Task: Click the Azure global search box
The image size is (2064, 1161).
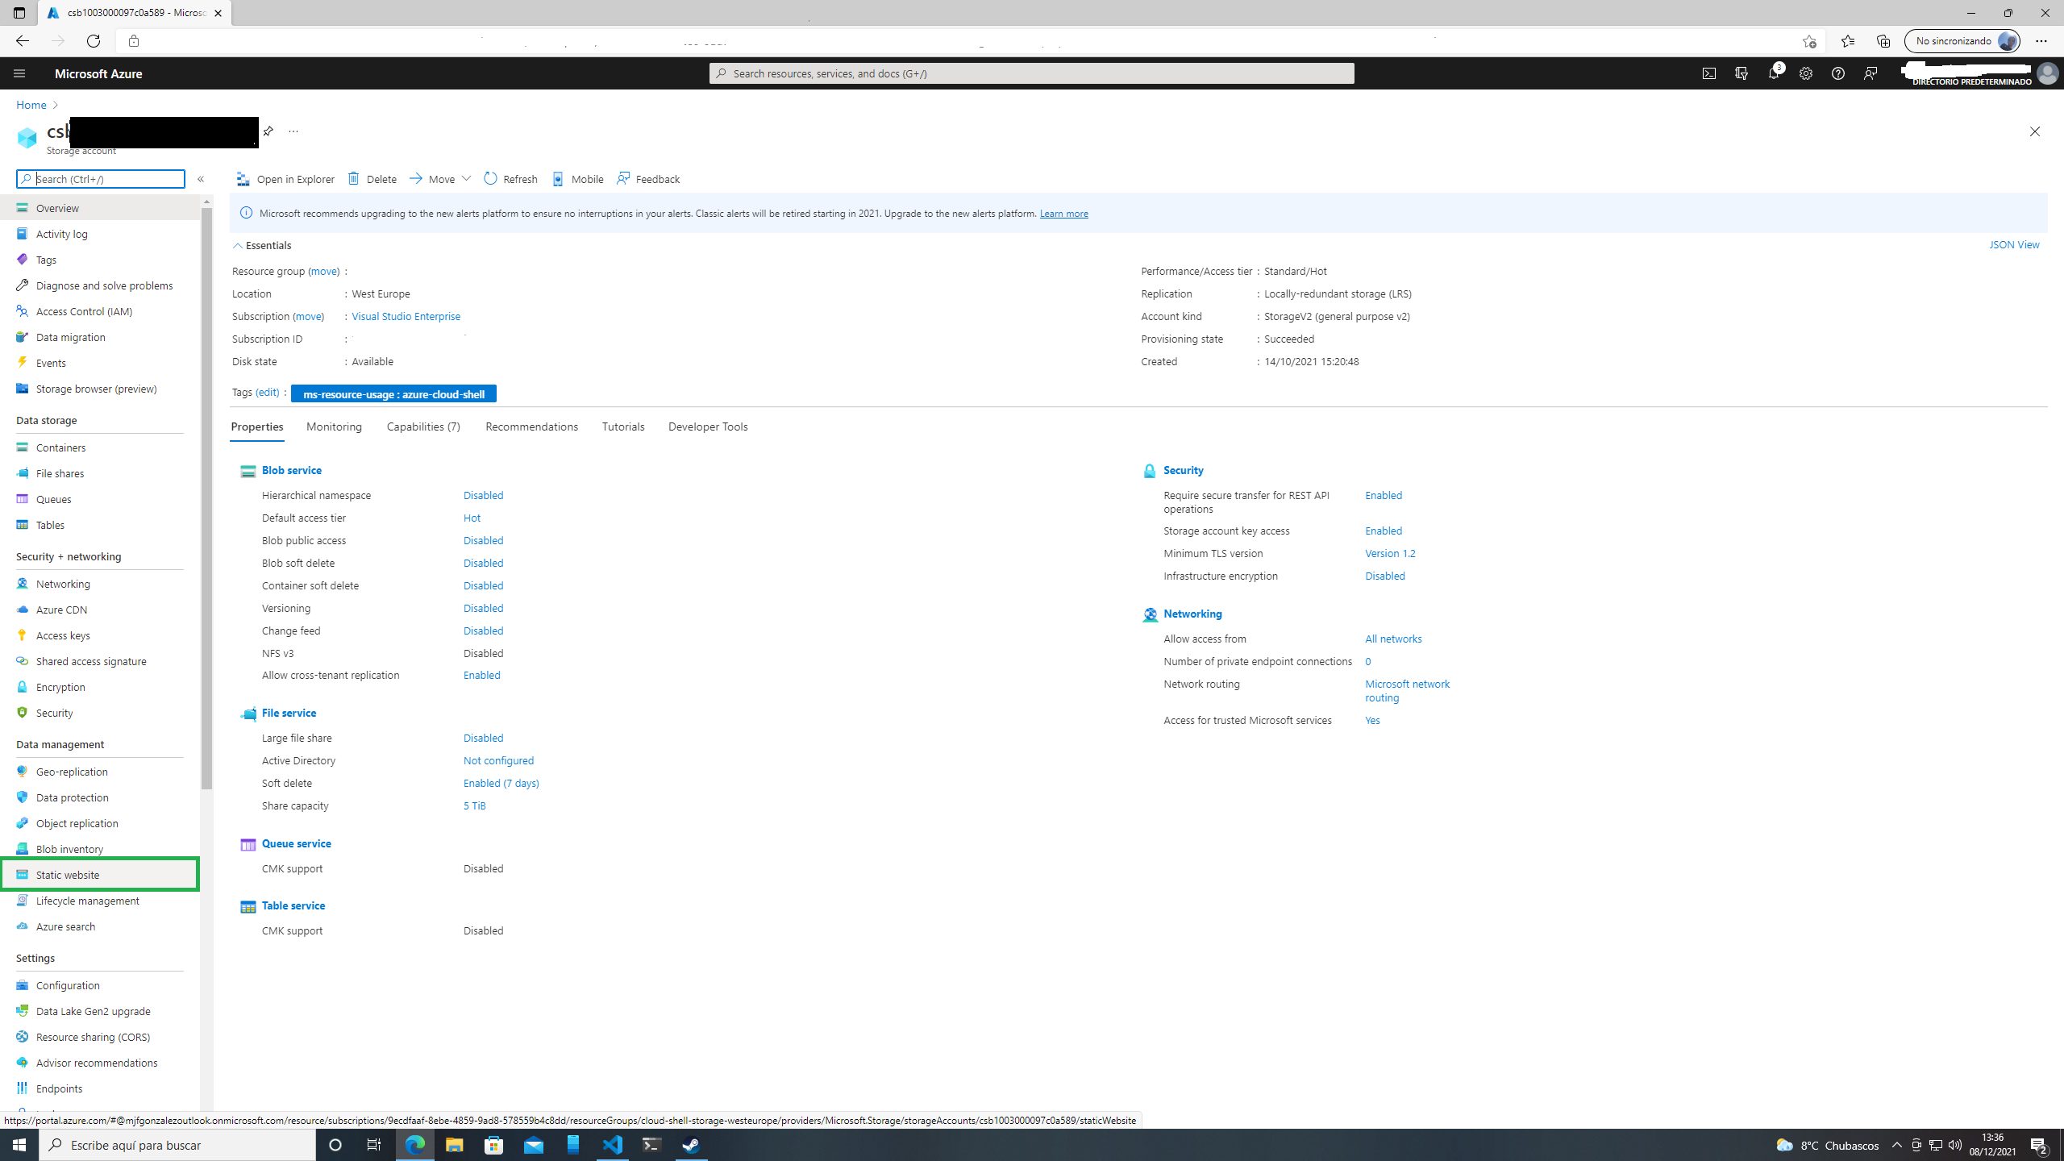Action: point(1032,73)
